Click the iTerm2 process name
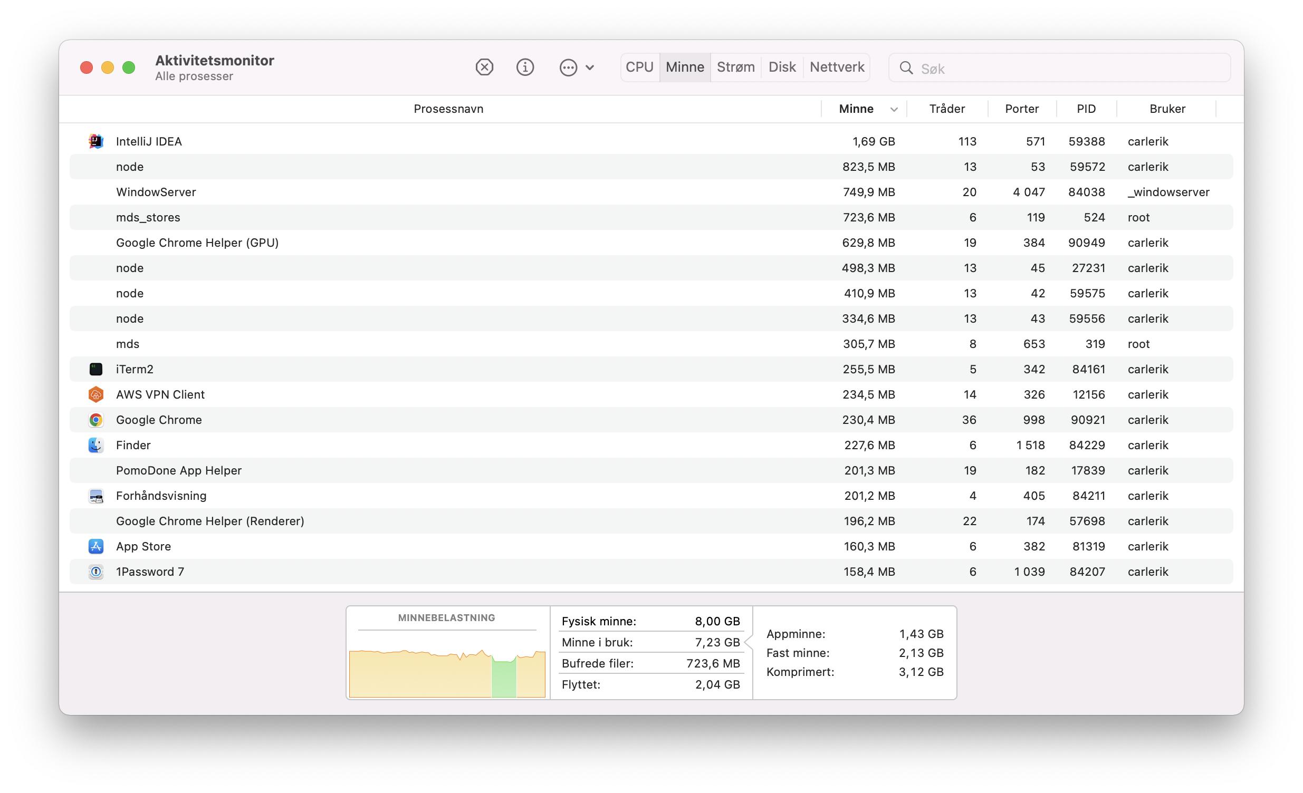Image resolution: width=1303 pixels, height=793 pixels. 135,369
